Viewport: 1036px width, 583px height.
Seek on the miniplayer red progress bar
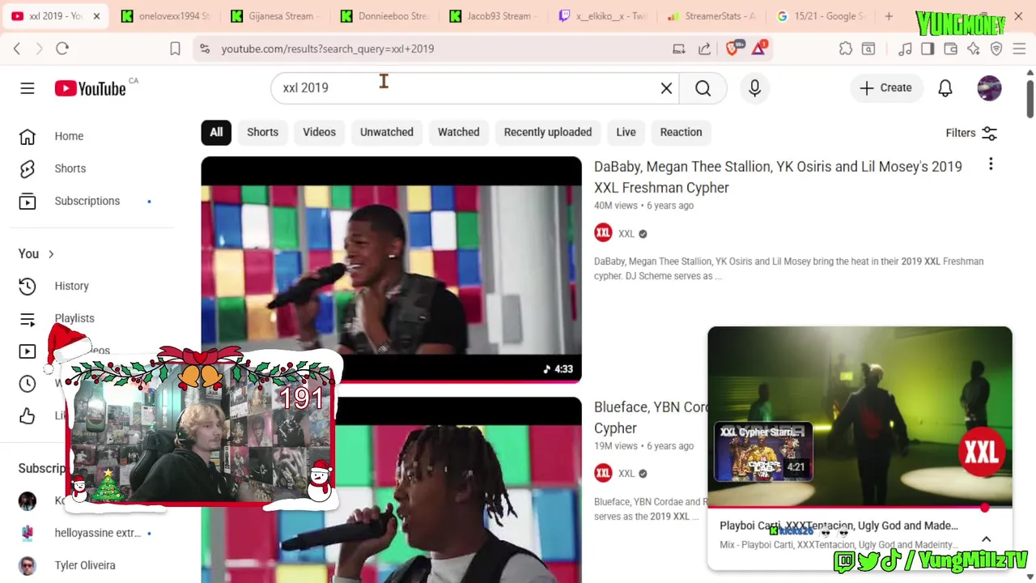860,508
